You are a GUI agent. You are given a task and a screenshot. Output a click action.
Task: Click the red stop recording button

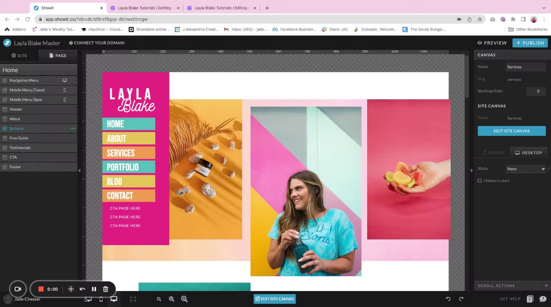(x=41, y=289)
